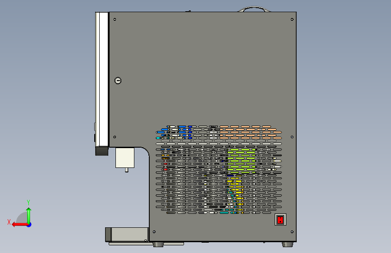Click the red X axis arrow of triad
Image resolution: width=391 pixels, height=253 pixels.
pyautogui.click(x=20, y=225)
